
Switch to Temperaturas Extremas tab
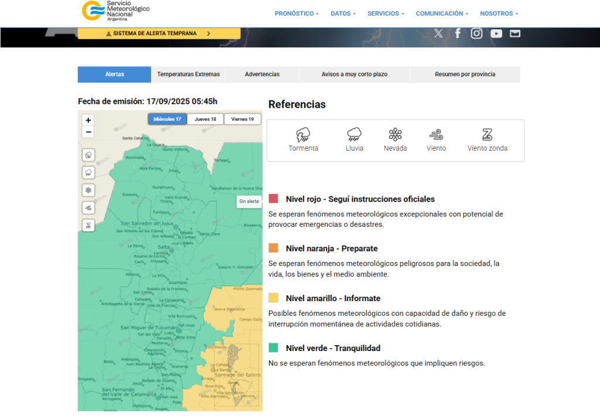pyautogui.click(x=188, y=74)
